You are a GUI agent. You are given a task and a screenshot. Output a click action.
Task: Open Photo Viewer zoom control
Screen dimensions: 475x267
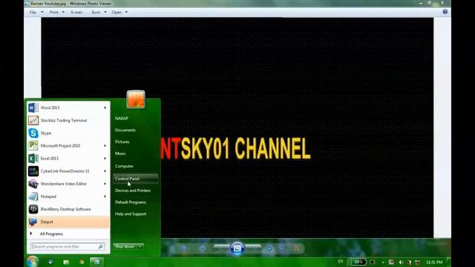pos(183,248)
